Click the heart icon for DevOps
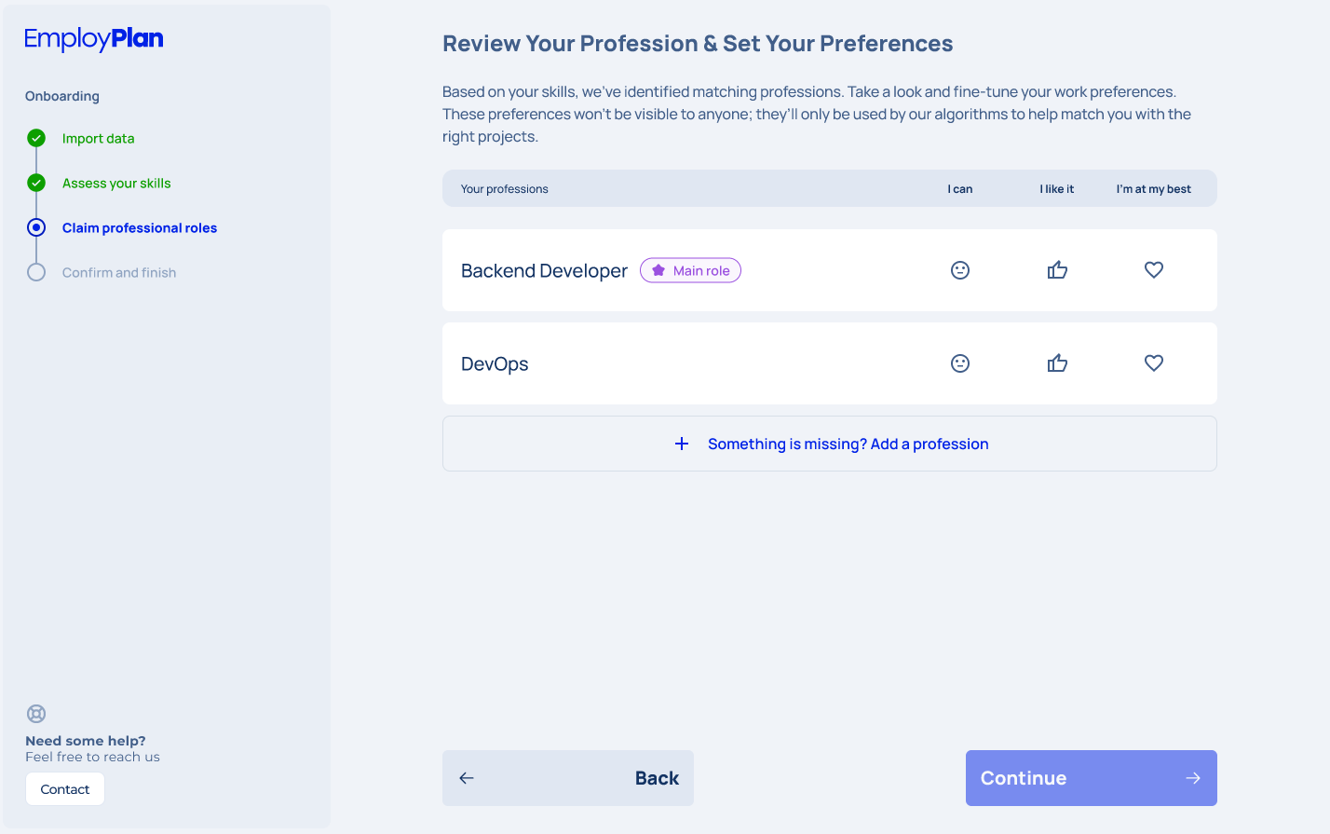This screenshot has width=1330, height=834. coord(1154,363)
